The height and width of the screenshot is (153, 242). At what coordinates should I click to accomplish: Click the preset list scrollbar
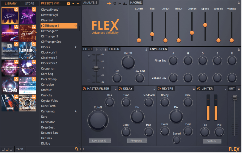pos(79,29)
